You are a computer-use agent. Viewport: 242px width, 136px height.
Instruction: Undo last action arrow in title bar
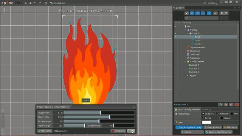coord(35,3)
